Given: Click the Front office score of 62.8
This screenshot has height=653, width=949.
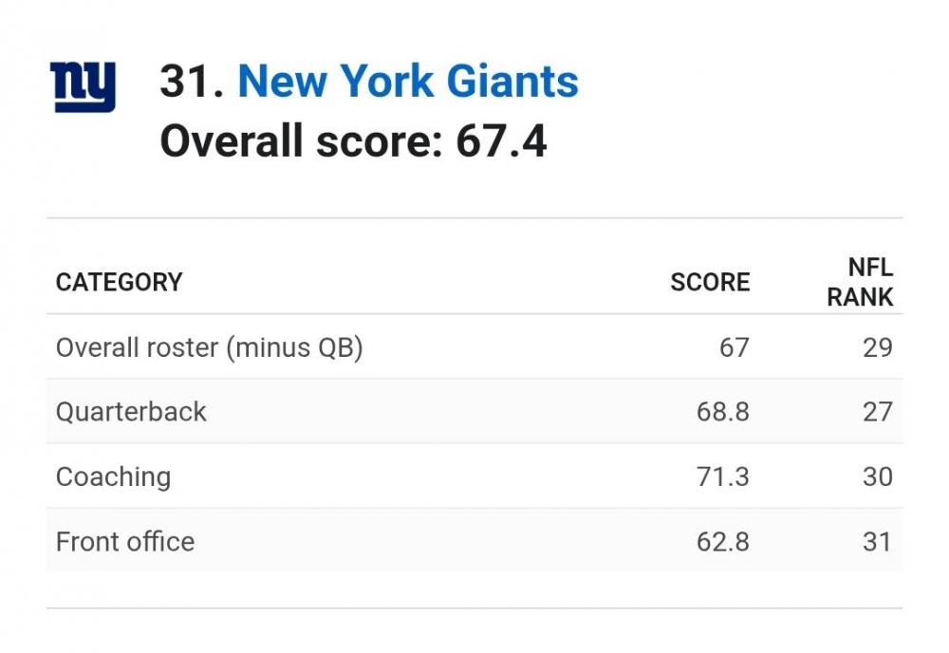Looking at the screenshot, I should click(x=722, y=542).
